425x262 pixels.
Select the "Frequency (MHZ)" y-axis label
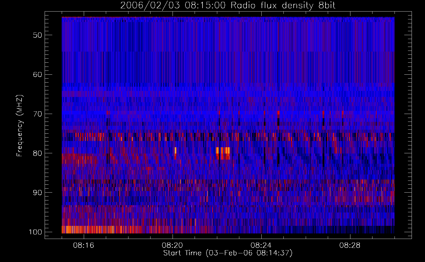20,125
